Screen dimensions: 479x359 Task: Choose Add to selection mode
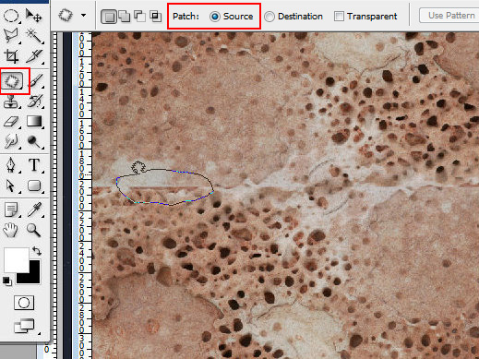[125, 17]
